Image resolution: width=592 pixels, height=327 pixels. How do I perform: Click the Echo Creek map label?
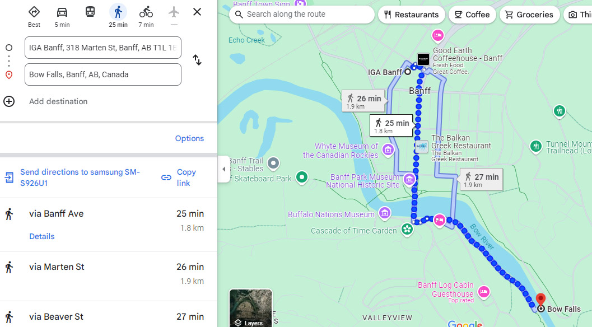click(x=246, y=40)
